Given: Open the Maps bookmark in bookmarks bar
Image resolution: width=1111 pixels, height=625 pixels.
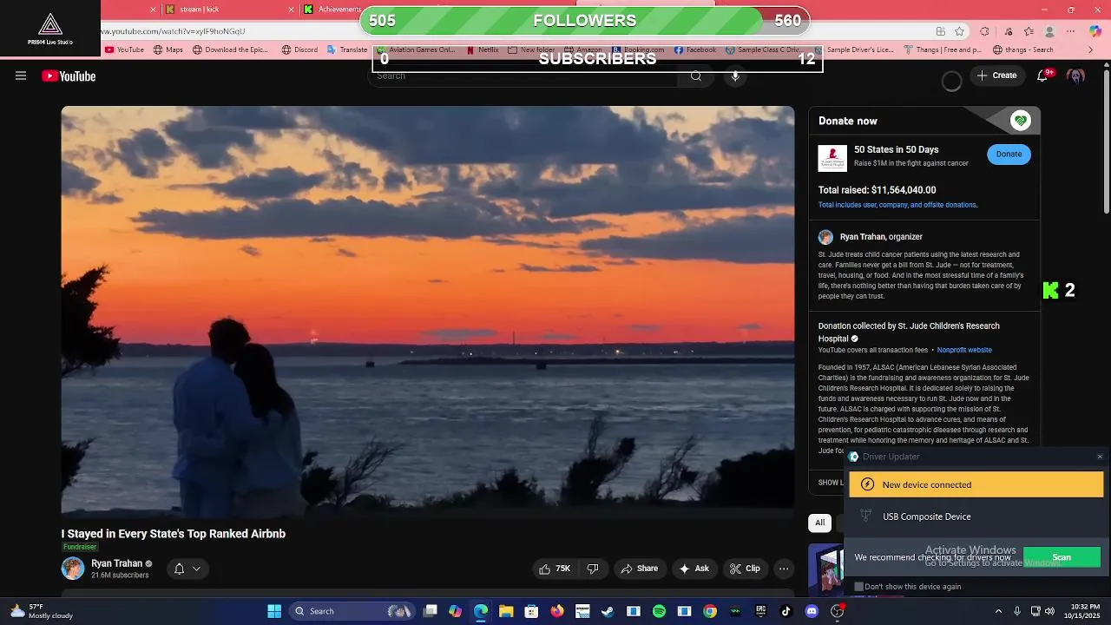Looking at the screenshot, I should point(168,50).
